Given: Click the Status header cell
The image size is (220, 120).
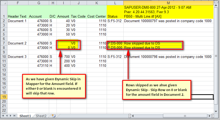Looking at the screenshot, I should coord(113,16).
